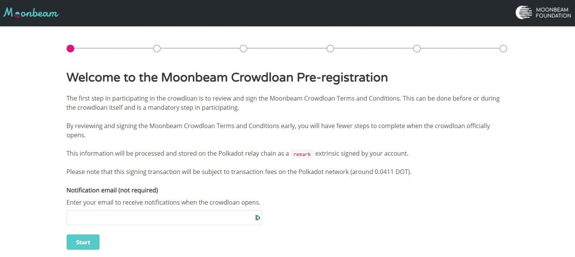The width and height of the screenshot is (575, 257).
Task: Focus the notification email input field
Action: [x=159, y=218]
